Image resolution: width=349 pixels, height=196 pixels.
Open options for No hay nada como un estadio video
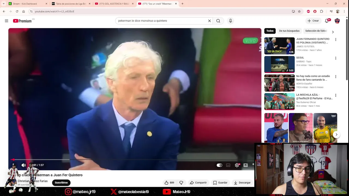pyautogui.click(x=336, y=77)
